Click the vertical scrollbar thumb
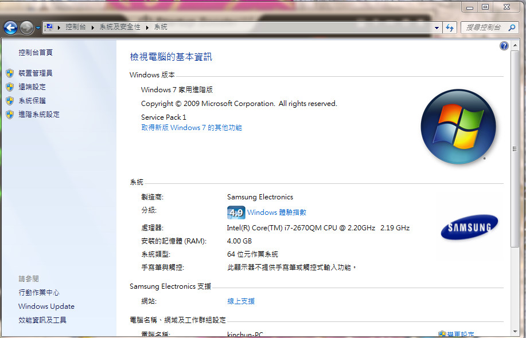 pos(515,149)
